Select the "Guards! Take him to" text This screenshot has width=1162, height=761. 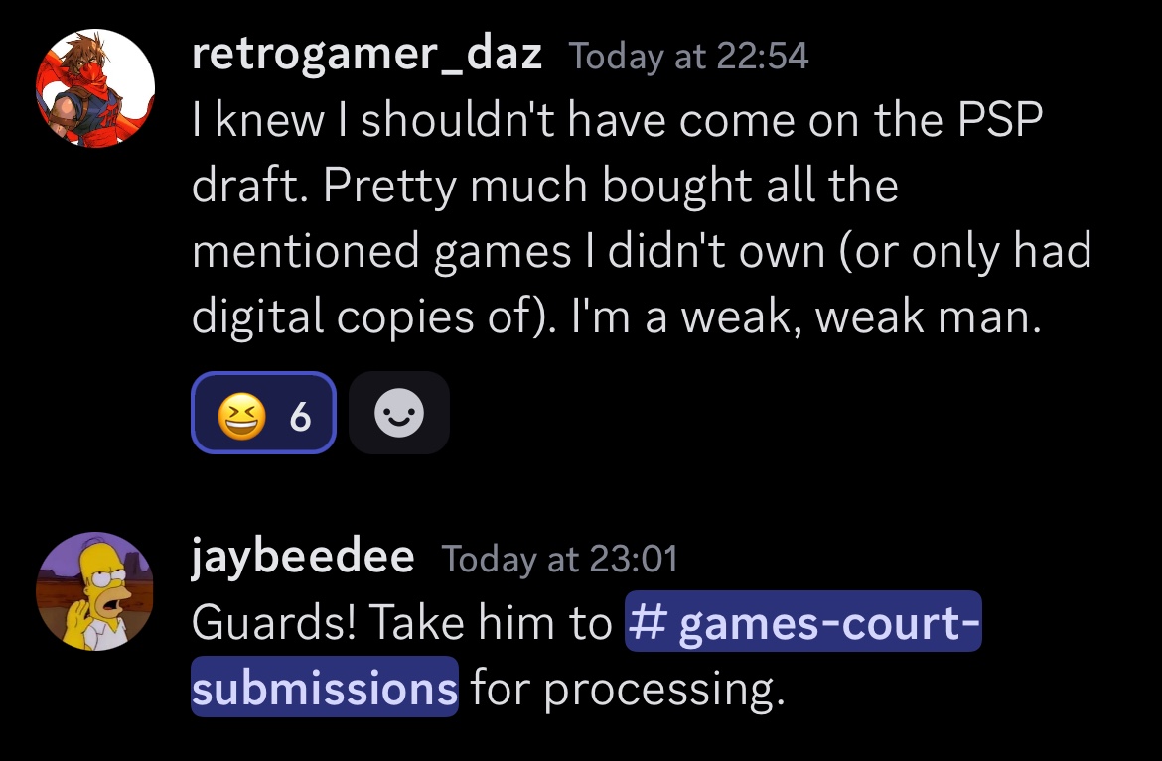[x=401, y=622]
